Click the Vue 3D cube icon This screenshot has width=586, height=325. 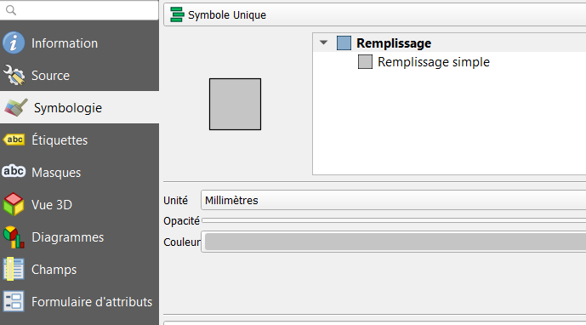click(14, 204)
